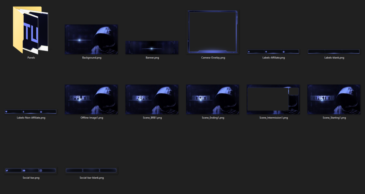Select the Social-bar-blank.png thumbnail
The height and width of the screenshot is (194, 365).
click(91, 170)
